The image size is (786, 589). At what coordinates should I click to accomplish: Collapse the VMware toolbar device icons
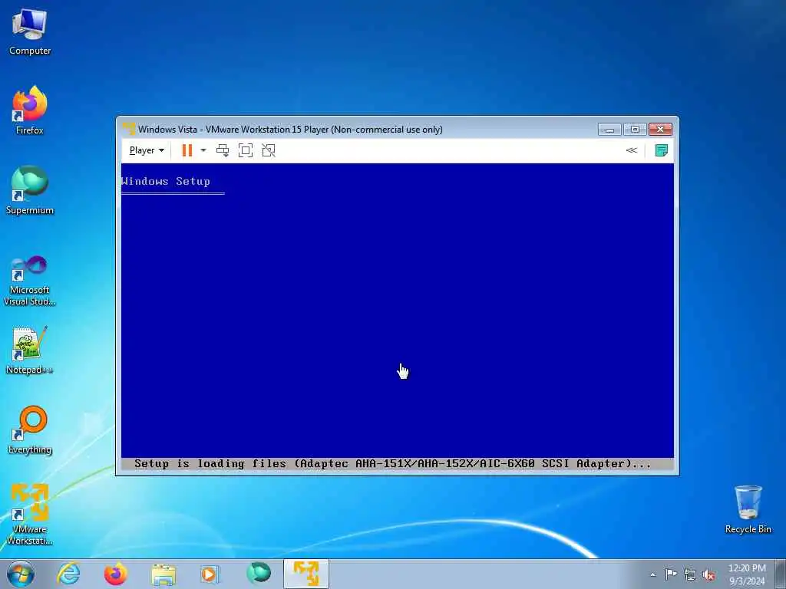pos(632,150)
